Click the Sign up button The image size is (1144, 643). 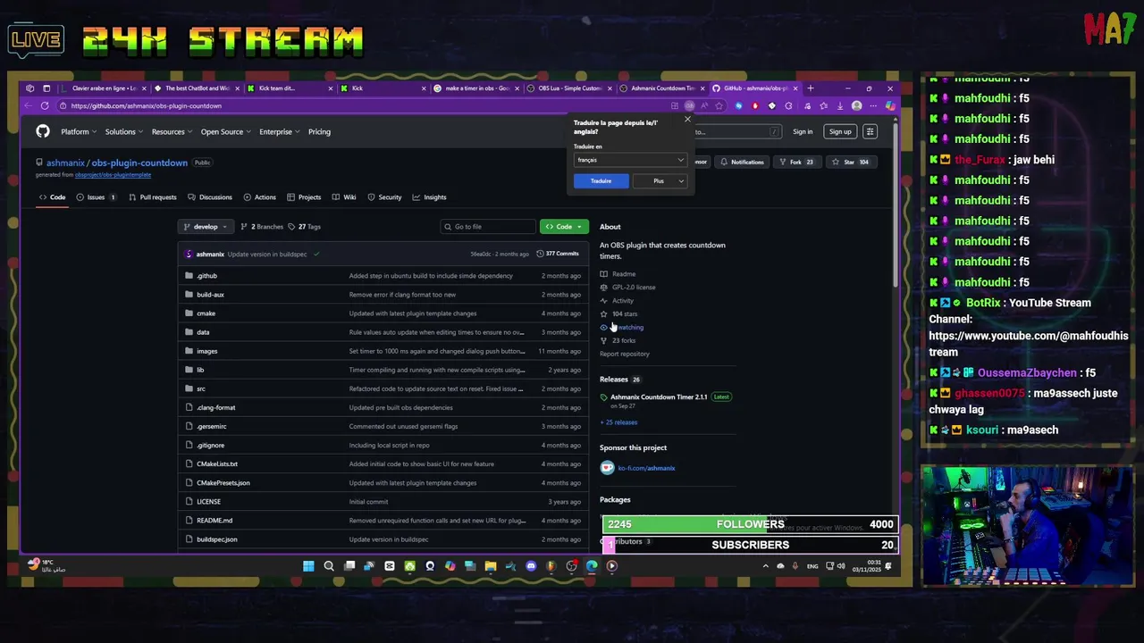(x=840, y=131)
